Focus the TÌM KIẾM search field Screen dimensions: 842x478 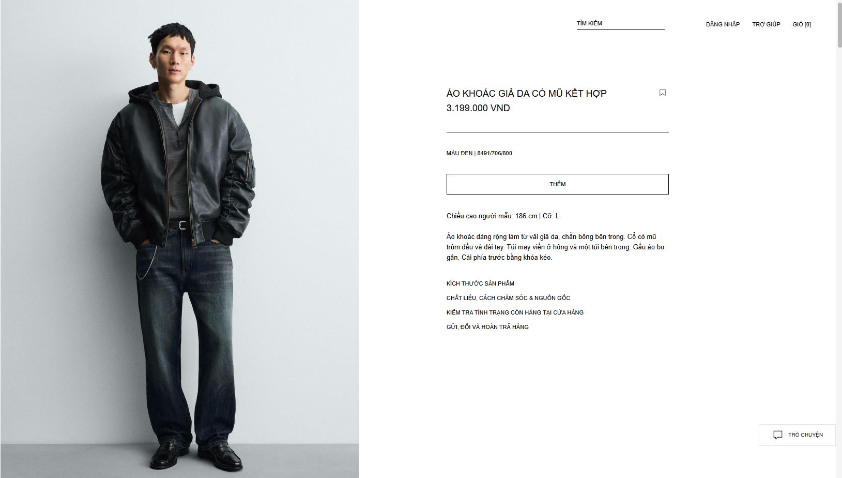(x=620, y=23)
